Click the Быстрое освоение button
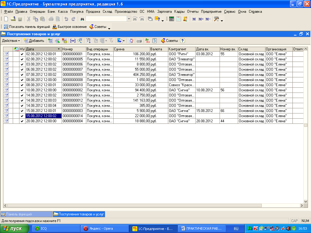Image resolution: width=311 pixels, height=233 pixels. pyautogui.click(x=70, y=27)
